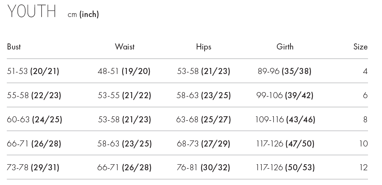Select hips measurement 68-73 (27/29)
Screen dimensions: 382x185
[203, 143]
